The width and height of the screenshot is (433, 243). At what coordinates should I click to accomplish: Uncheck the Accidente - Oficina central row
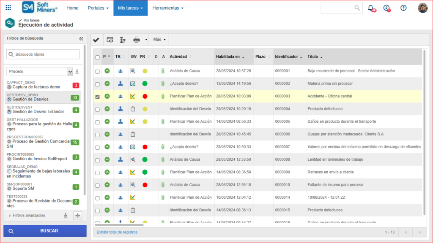(98, 97)
